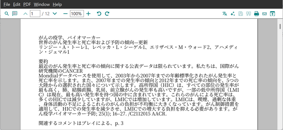
Task: Zoom out with the minus icon
Action: 65,14
